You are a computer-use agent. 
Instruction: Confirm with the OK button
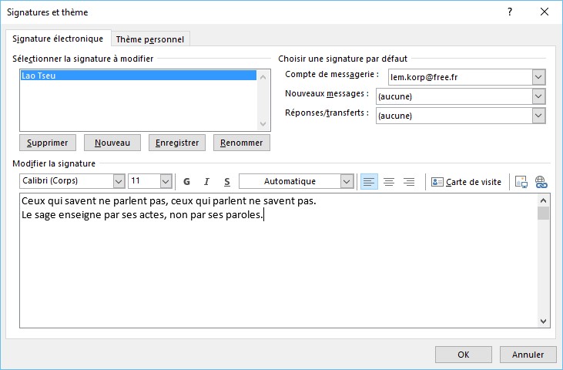click(464, 355)
